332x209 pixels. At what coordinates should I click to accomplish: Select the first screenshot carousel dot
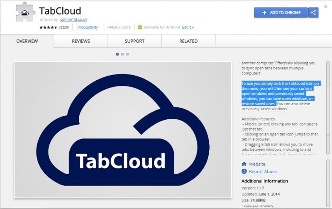117,54
